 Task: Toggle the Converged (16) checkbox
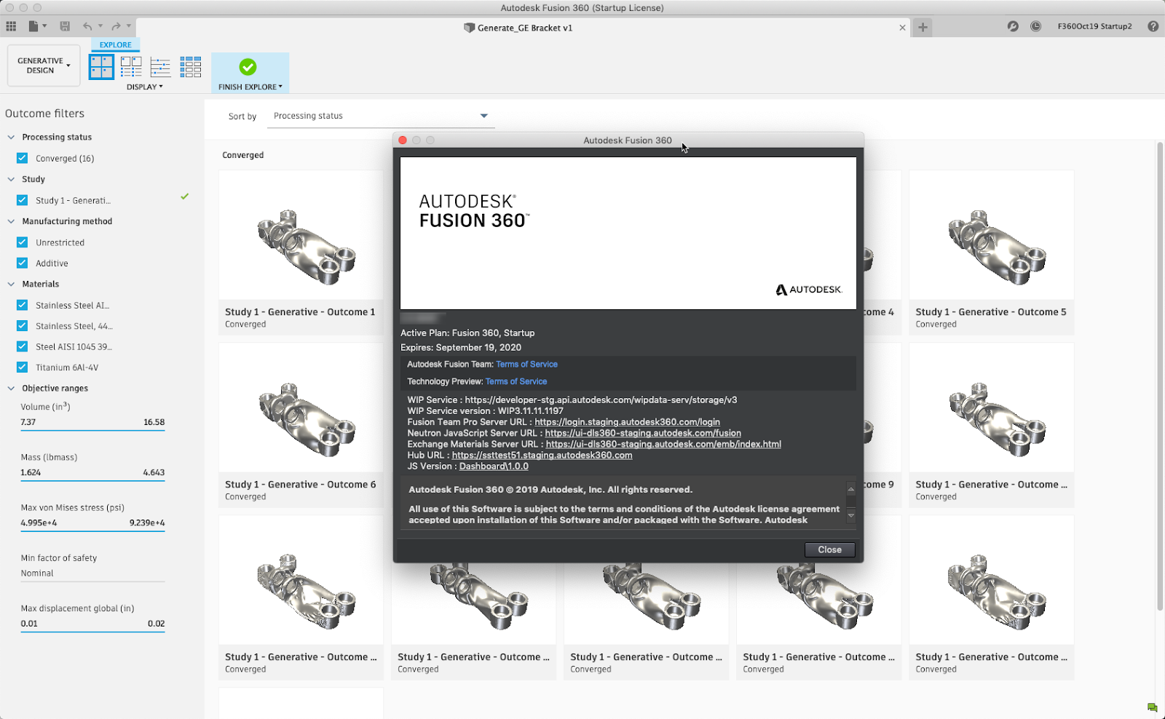23,158
